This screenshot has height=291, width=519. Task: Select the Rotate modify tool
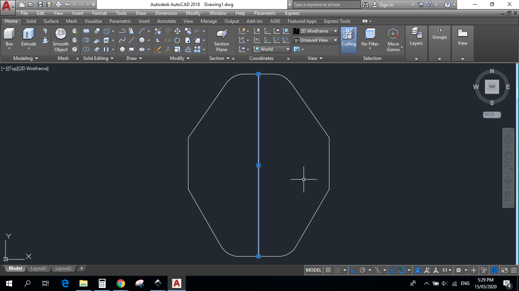(x=177, y=40)
